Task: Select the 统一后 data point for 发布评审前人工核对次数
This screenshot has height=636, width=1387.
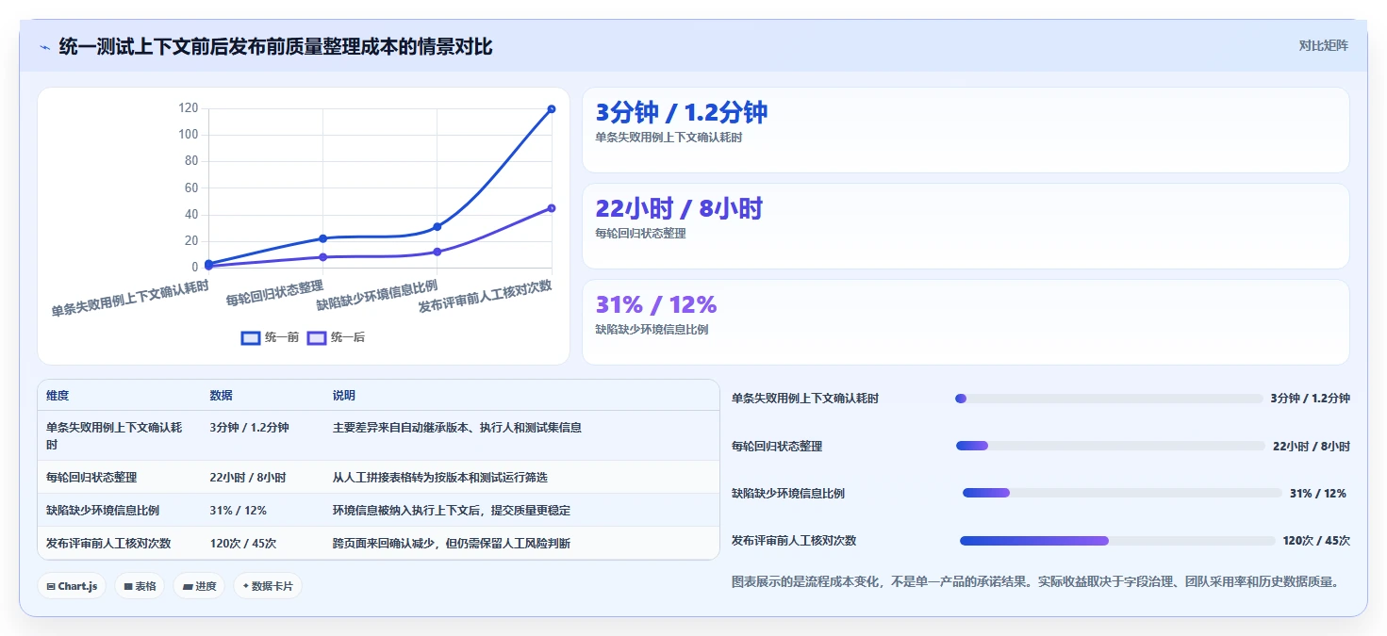Action: click(552, 208)
